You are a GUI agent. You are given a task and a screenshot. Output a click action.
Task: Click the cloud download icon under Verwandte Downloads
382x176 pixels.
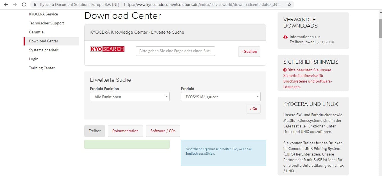click(285, 37)
